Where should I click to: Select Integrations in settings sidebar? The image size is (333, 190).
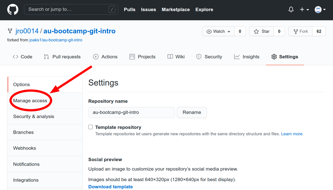[x=45, y=180]
